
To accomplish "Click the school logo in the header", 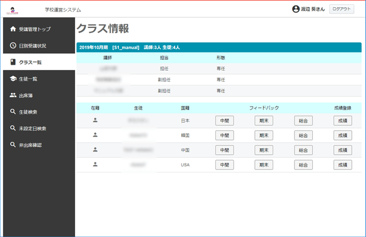I will [x=13, y=10].
